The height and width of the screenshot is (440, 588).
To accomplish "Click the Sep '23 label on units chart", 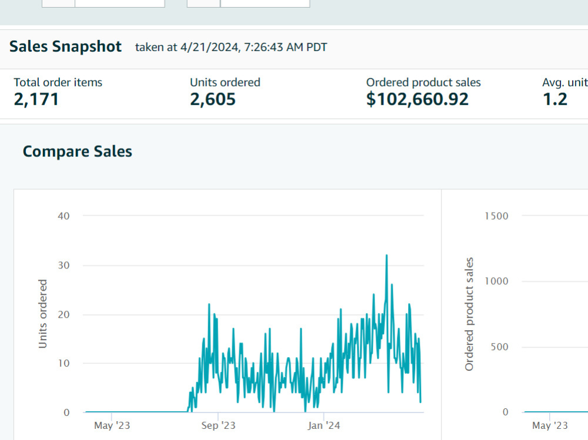I will coord(218,425).
